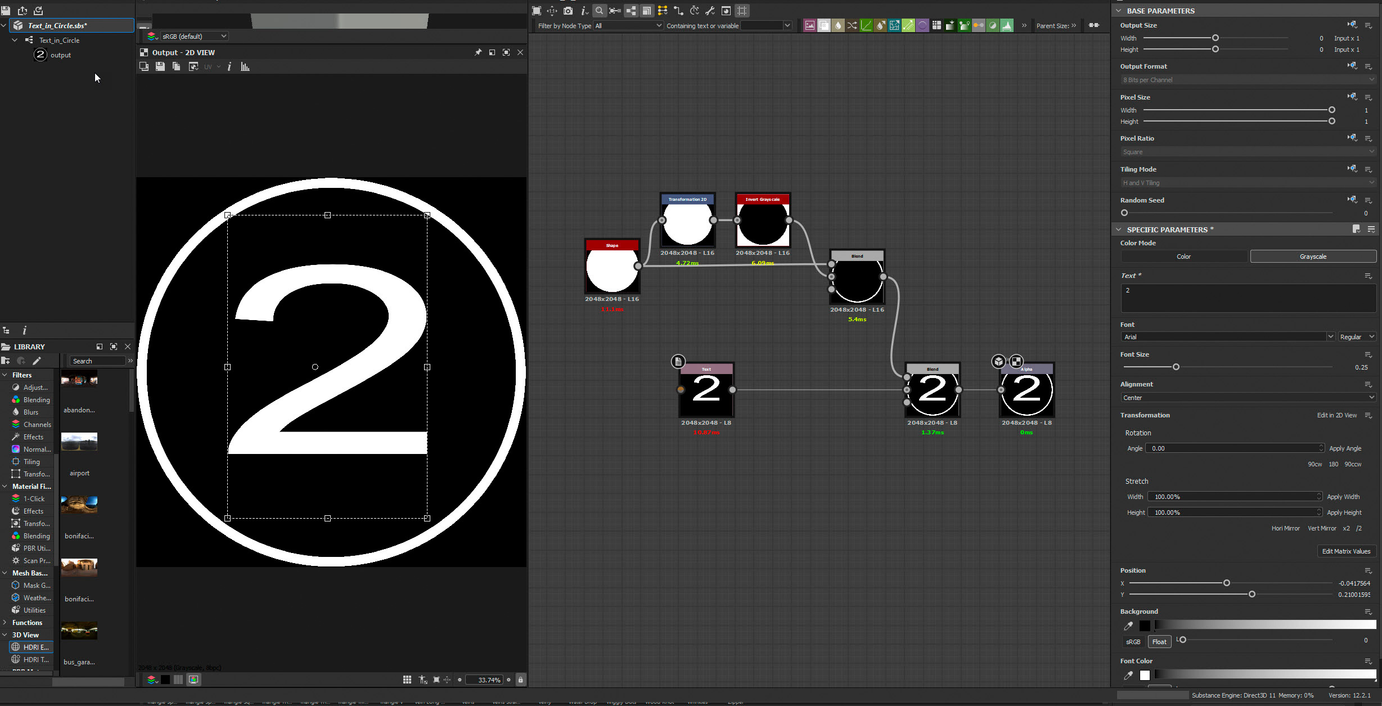Select the Histogram Scan node shortcut
The image size is (1382, 706).
click(1007, 25)
